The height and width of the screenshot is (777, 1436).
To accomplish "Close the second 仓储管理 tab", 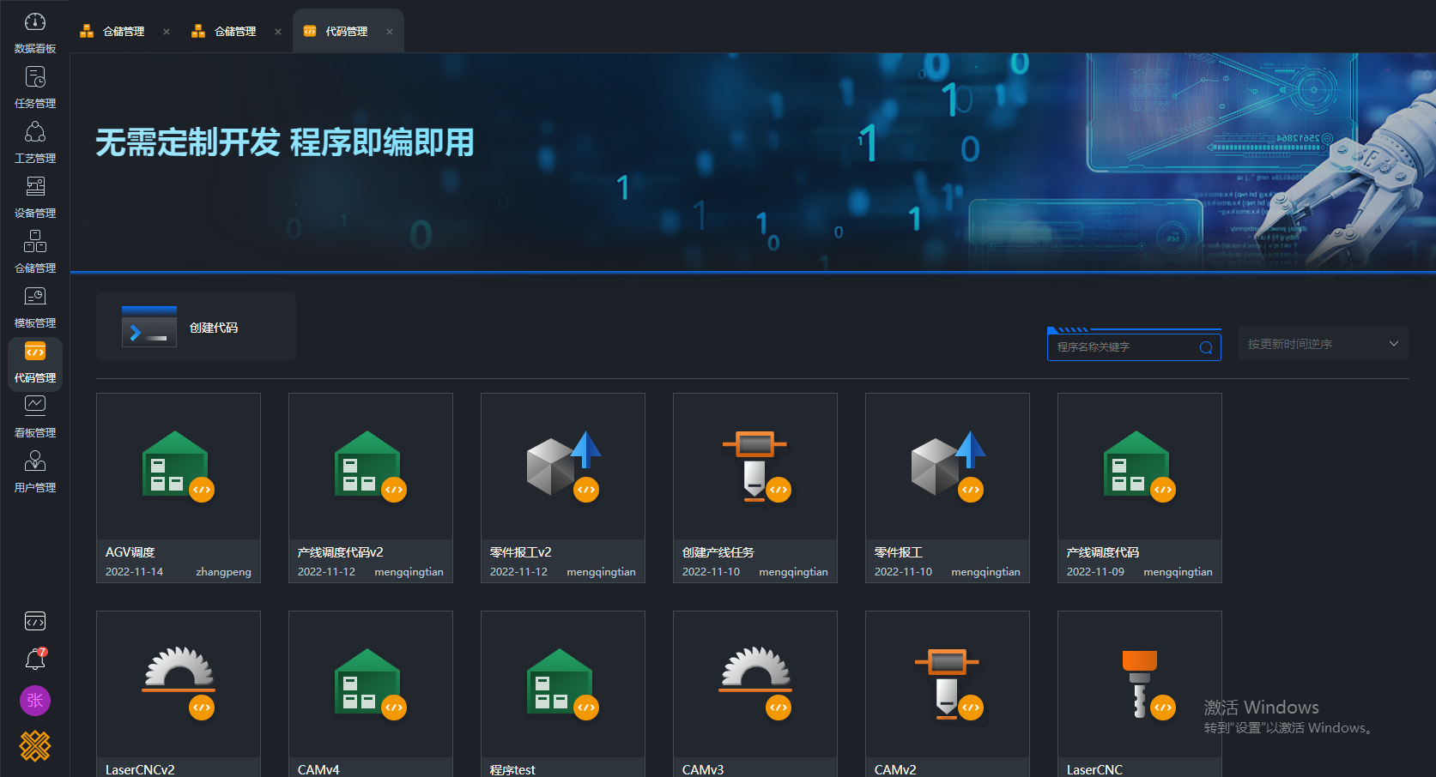I will (x=278, y=32).
